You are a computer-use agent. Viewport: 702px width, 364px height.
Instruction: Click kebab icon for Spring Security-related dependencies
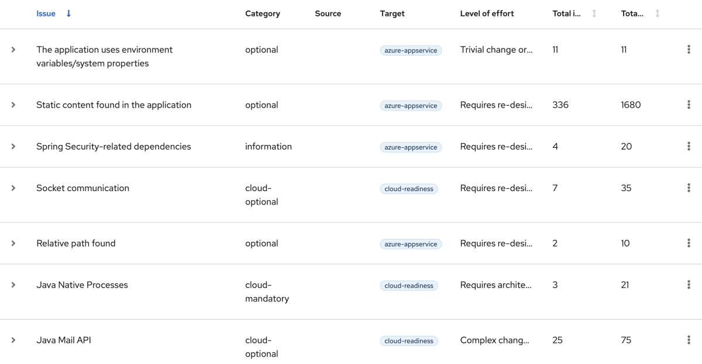pyautogui.click(x=689, y=147)
